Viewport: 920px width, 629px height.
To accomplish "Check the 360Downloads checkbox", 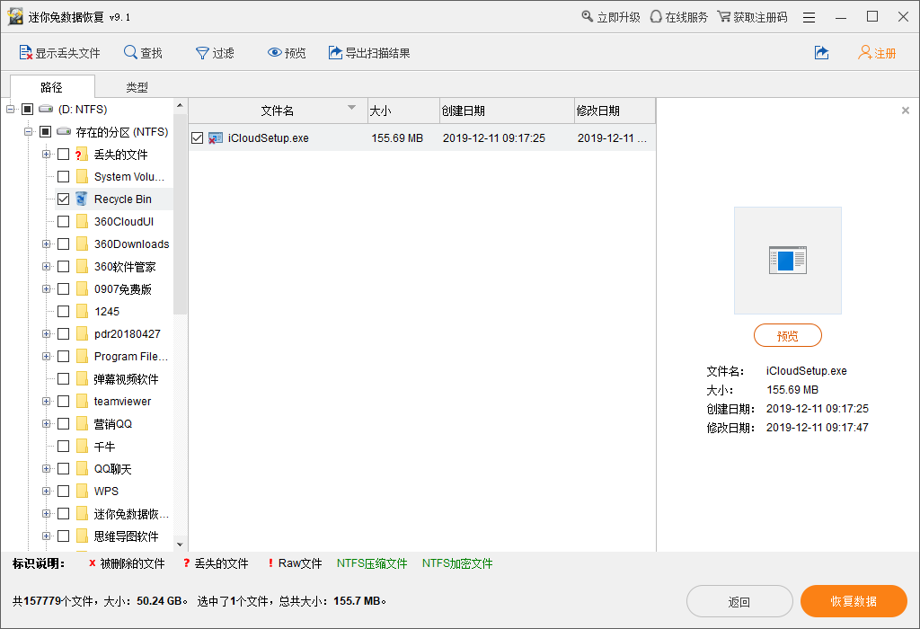I will pyautogui.click(x=64, y=244).
